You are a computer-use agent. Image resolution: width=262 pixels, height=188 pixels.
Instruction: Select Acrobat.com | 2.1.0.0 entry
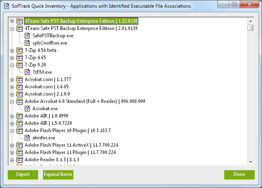point(47,94)
